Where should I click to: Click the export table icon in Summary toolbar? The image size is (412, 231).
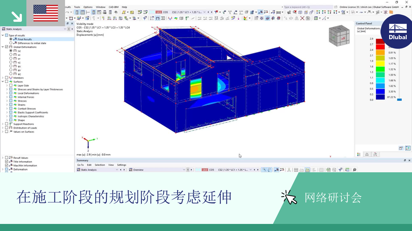(x=328, y=170)
